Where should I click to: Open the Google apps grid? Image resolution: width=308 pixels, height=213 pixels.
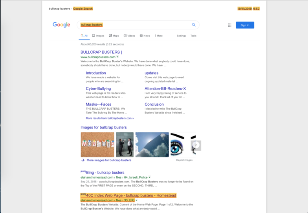click(229, 25)
